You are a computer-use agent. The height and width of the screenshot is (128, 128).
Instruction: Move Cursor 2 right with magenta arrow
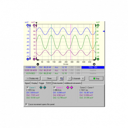(72, 87)
